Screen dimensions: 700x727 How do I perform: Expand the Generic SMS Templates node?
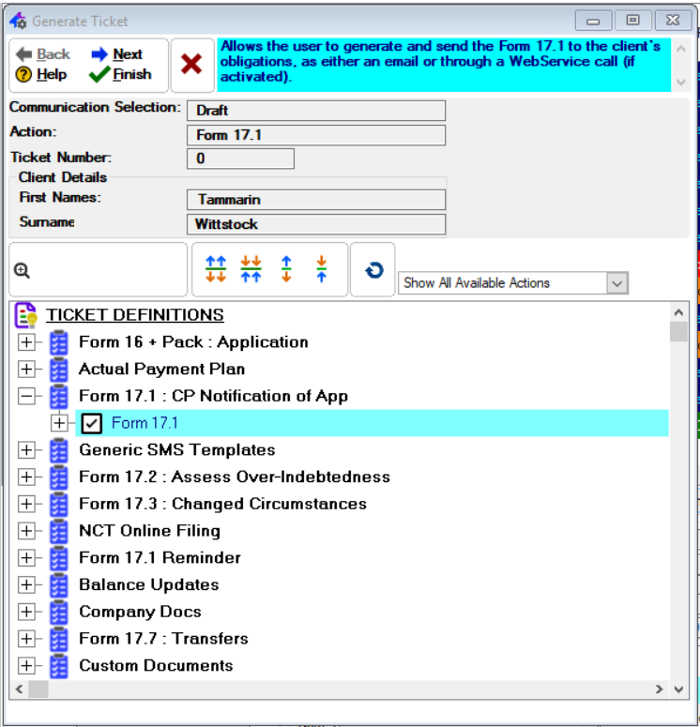click(x=27, y=450)
